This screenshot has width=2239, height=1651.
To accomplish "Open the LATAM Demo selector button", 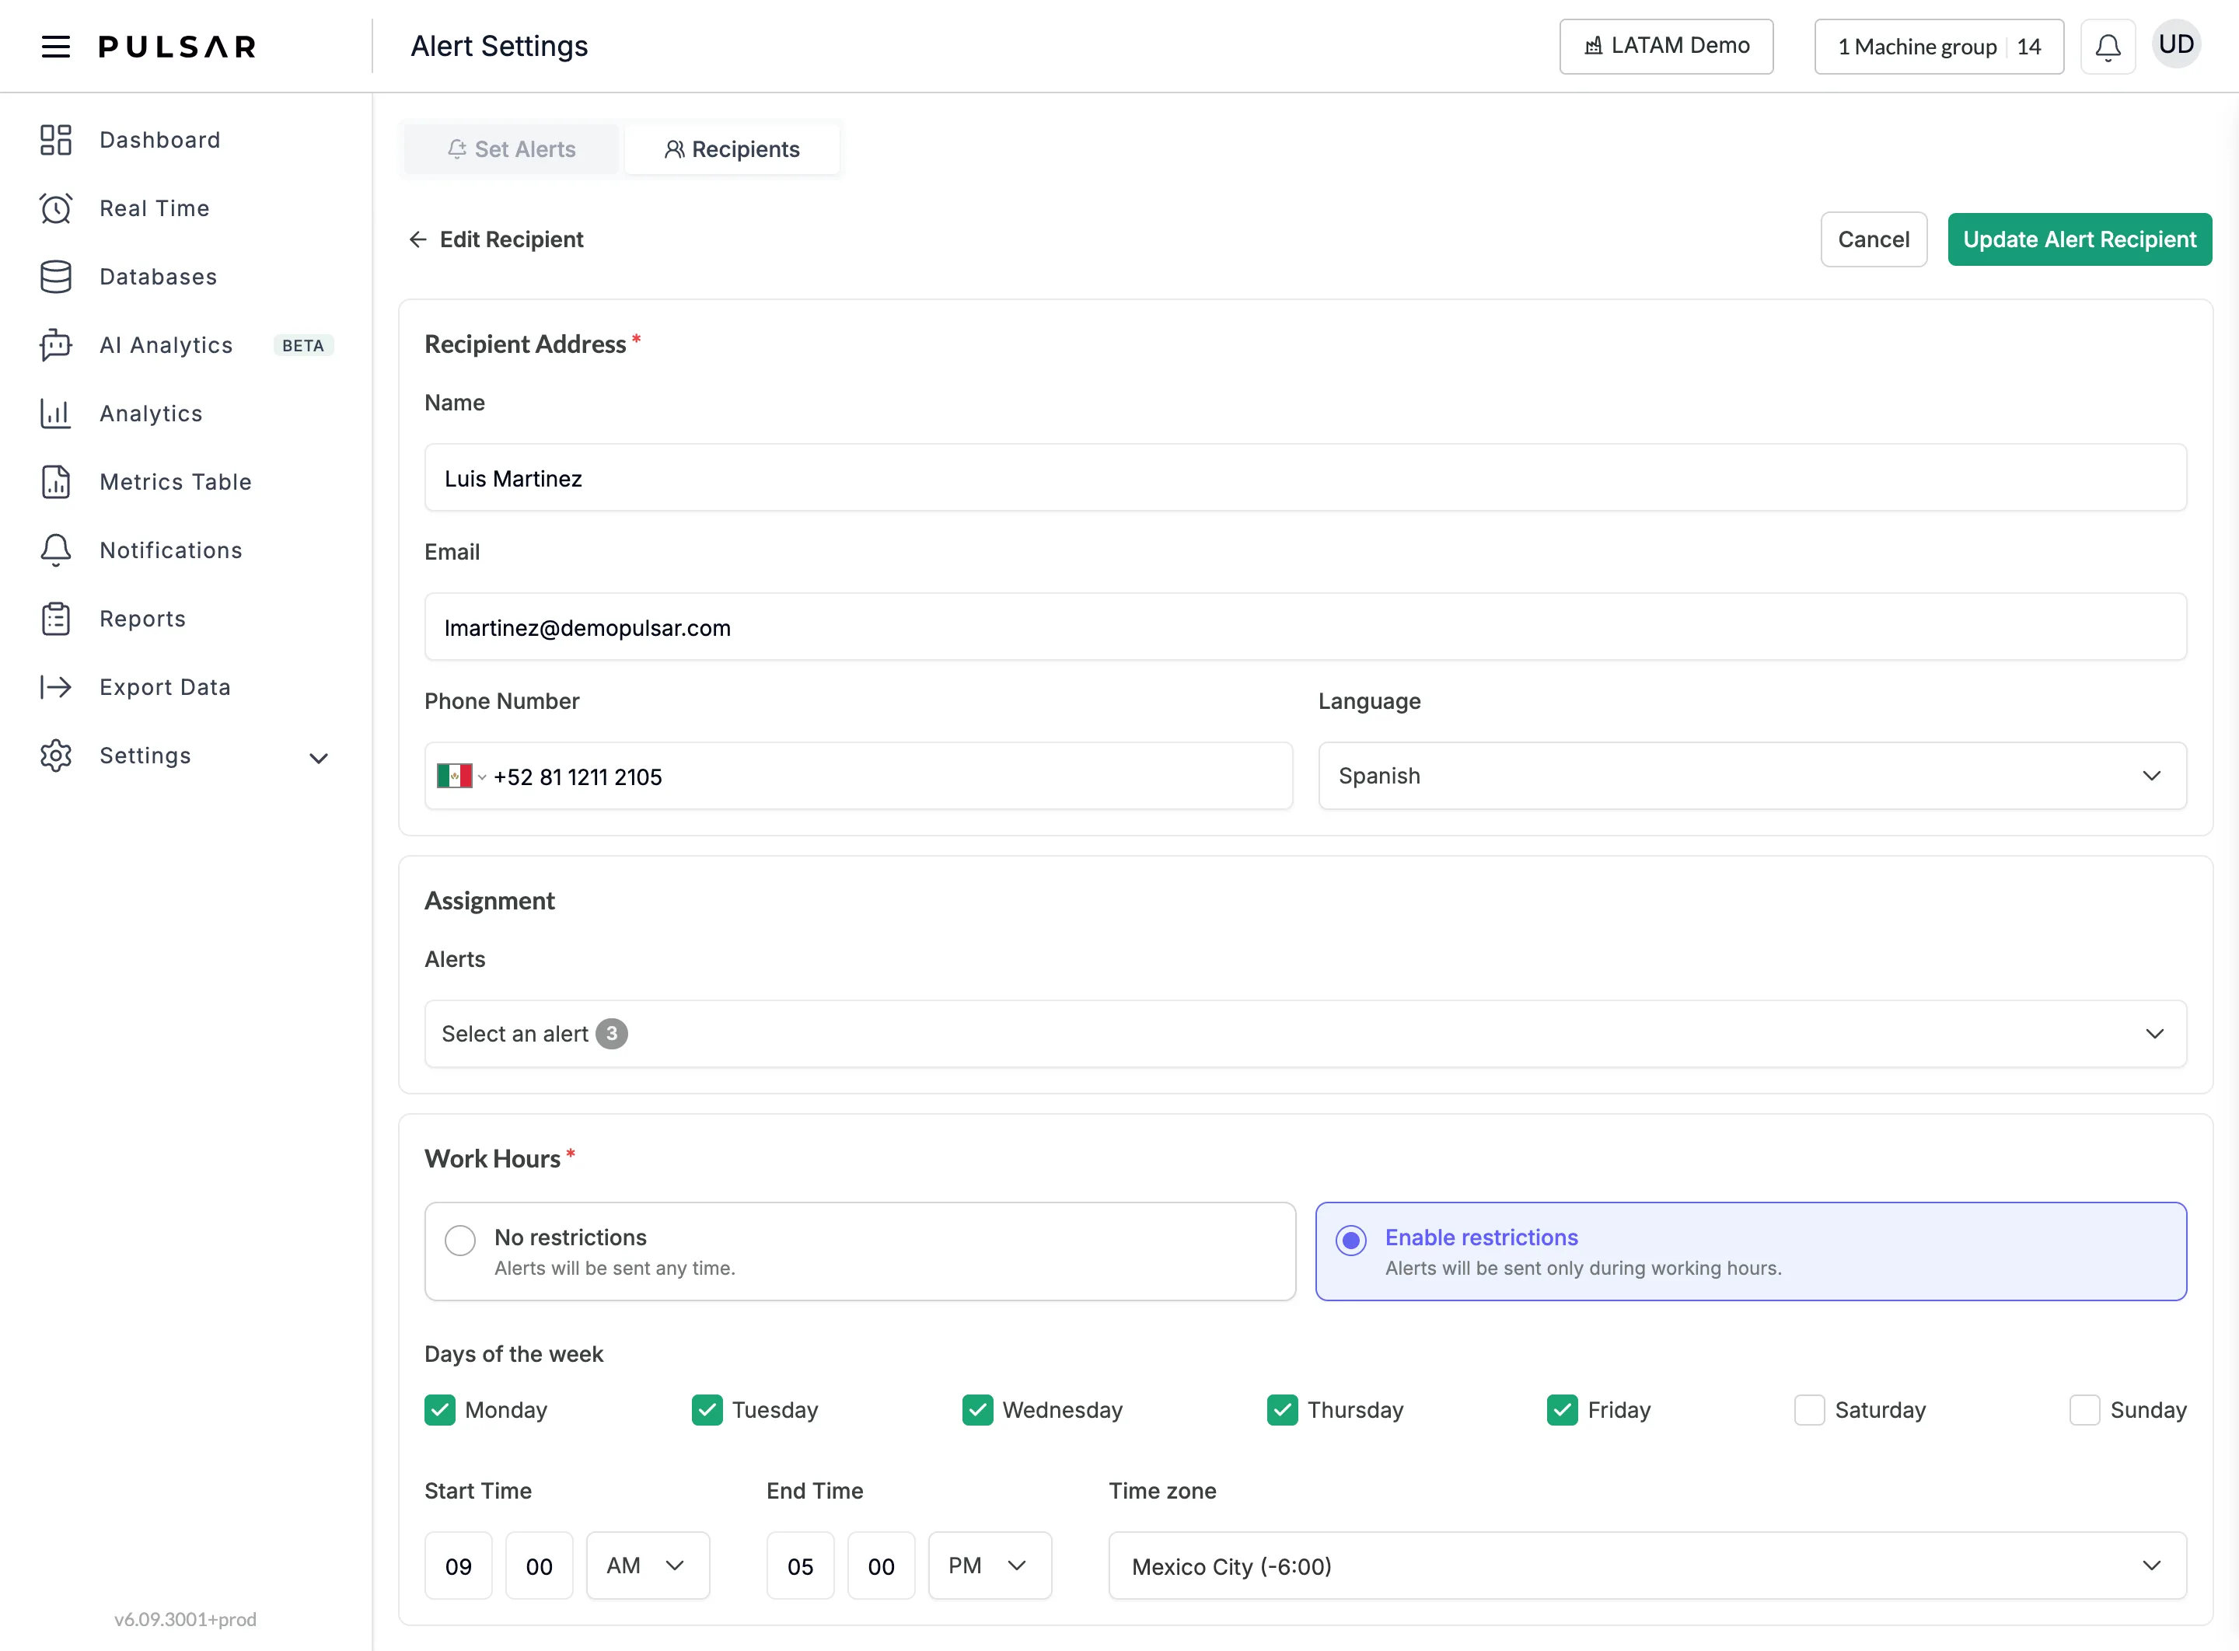I will 1666,46.
